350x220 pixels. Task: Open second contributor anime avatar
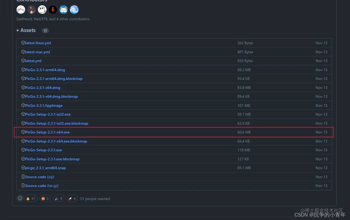tap(32, 10)
